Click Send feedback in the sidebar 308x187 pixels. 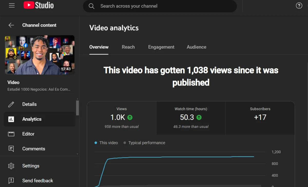[40, 181]
